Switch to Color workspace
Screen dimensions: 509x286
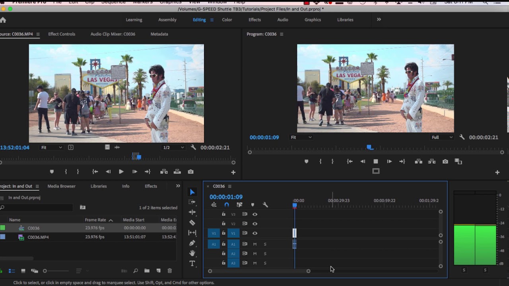227,20
